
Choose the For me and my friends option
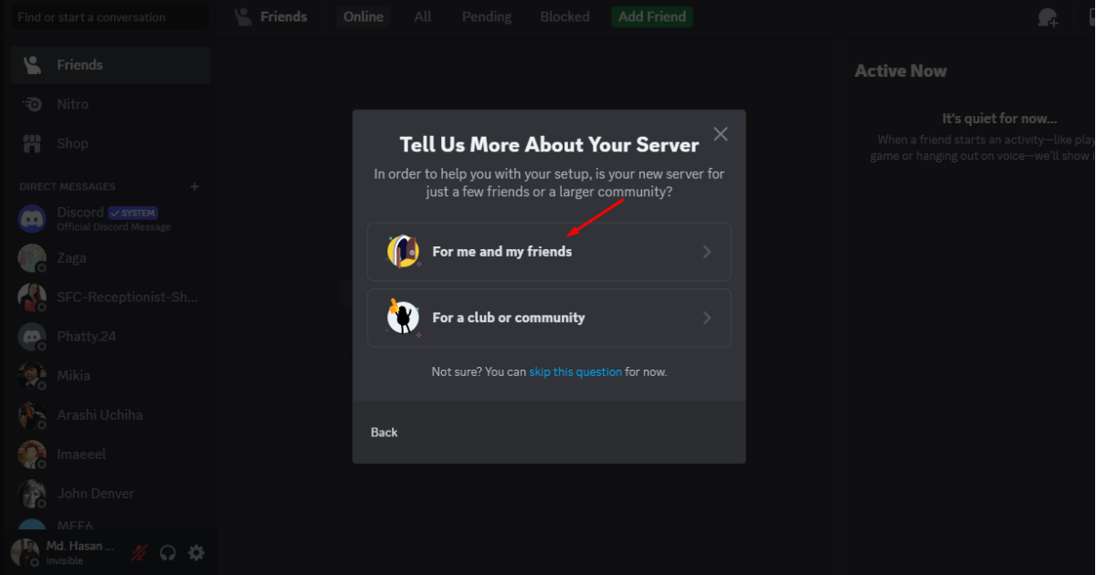549,252
